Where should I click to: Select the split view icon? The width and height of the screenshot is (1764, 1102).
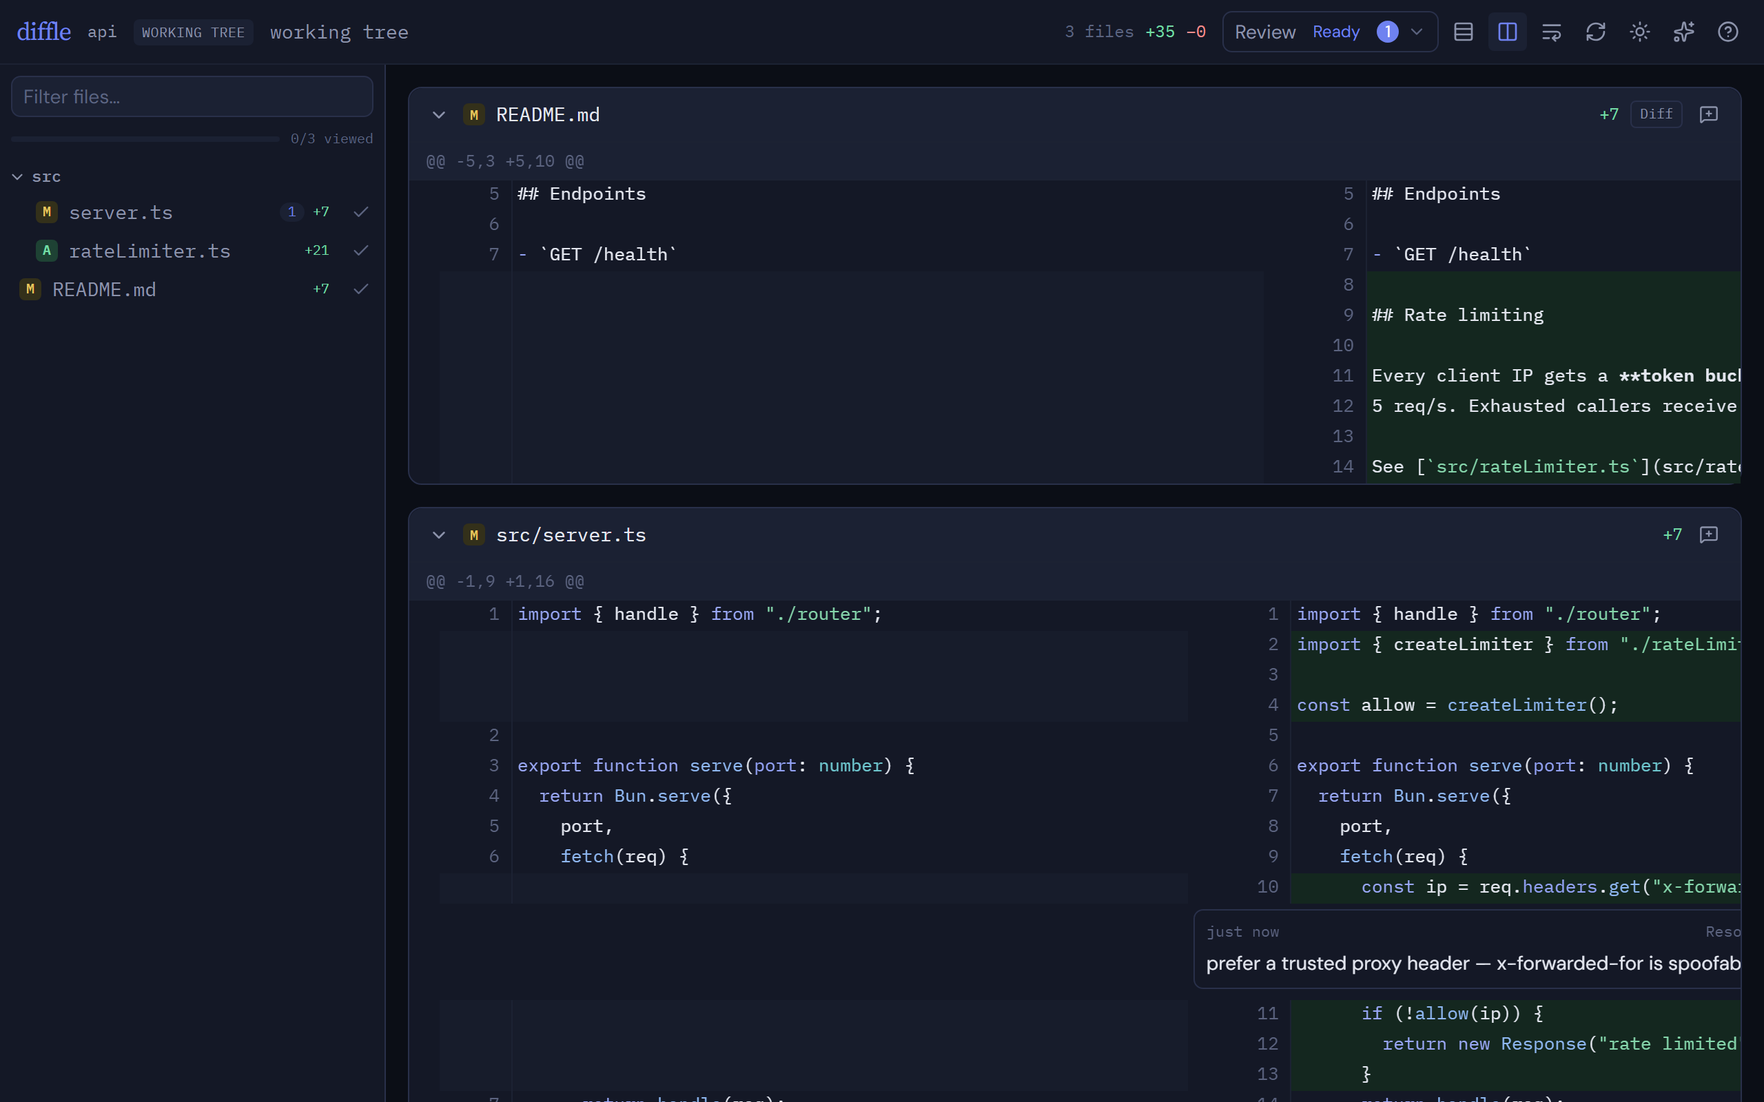click(1508, 32)
